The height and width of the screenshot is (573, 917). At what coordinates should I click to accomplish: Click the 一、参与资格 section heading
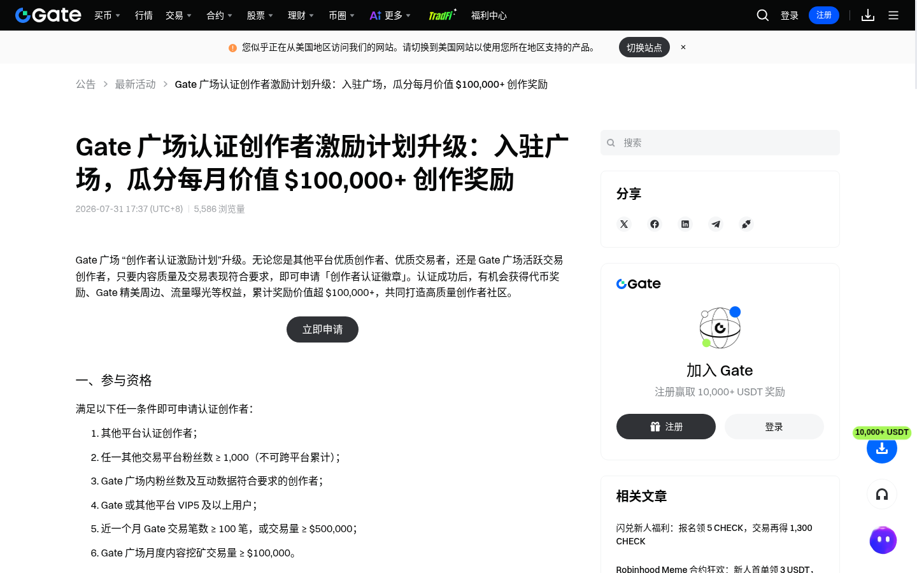(x=114, y=380)
